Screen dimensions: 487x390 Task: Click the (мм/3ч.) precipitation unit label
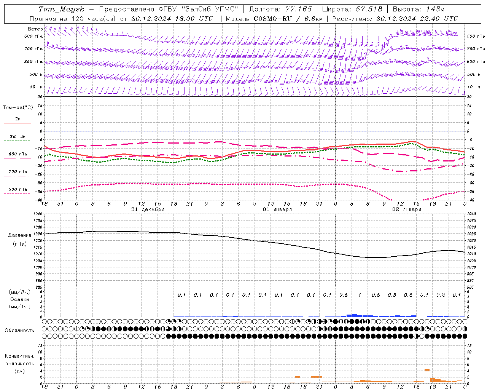point(19,292)
